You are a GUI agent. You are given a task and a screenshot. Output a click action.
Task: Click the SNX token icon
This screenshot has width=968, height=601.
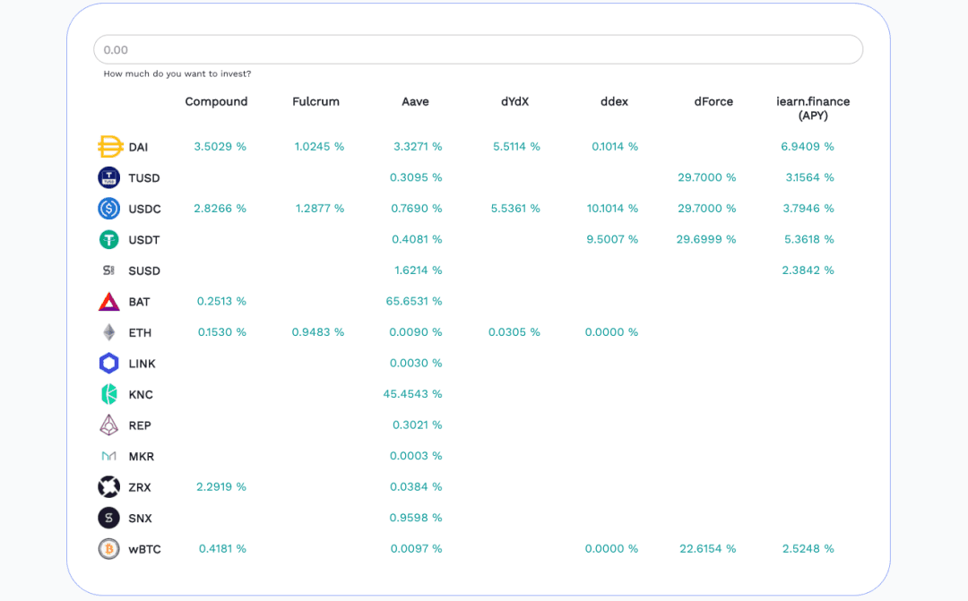pos(109,518)
